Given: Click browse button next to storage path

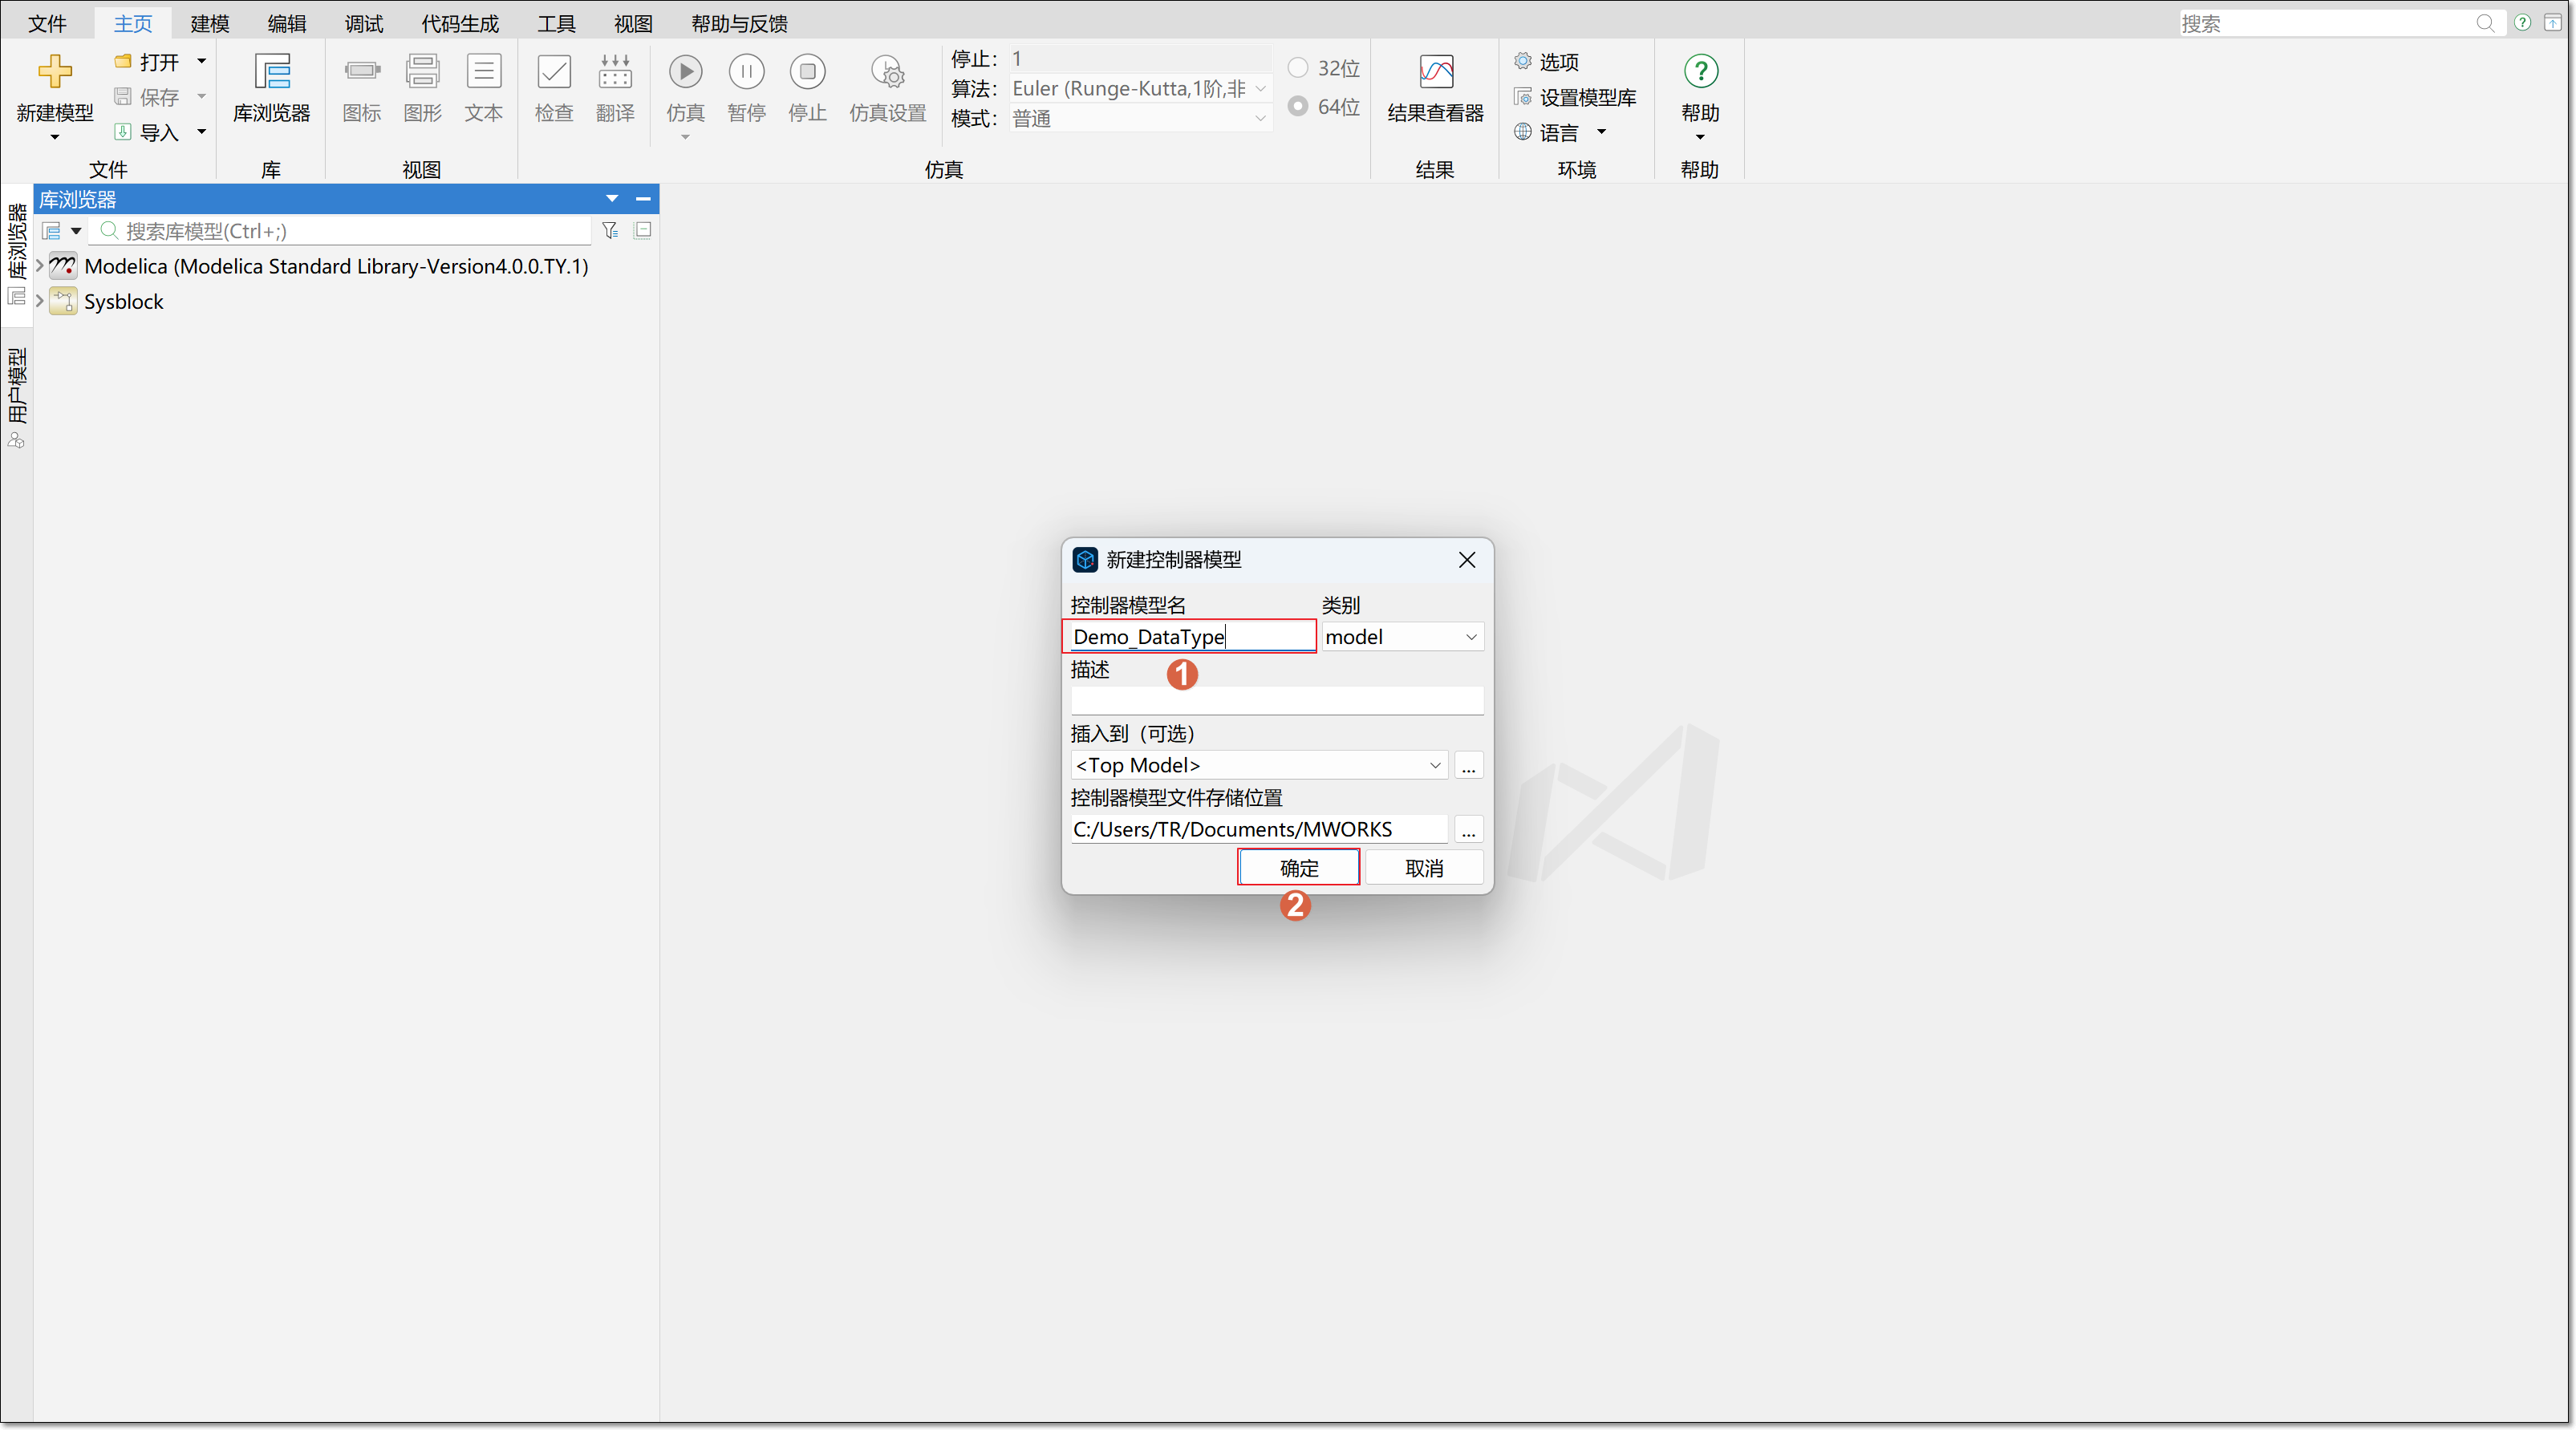Looking at the screenshot, I should [x=1468, y=829].
